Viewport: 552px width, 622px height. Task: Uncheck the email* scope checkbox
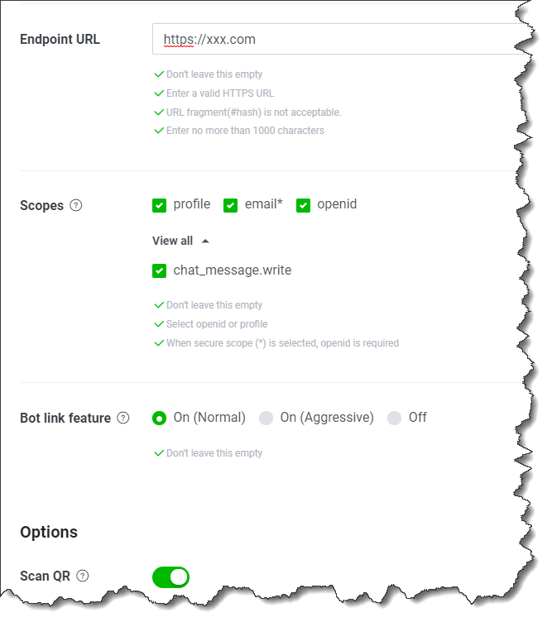(x=231, y=205)
